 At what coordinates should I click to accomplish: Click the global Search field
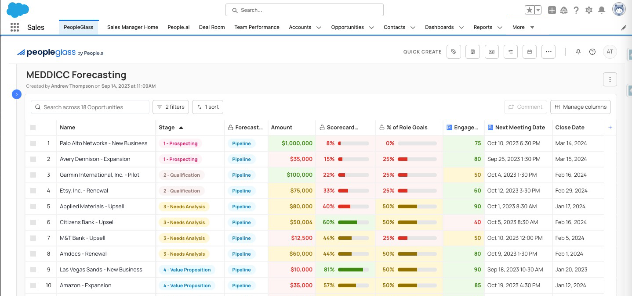tap(305, 10)
